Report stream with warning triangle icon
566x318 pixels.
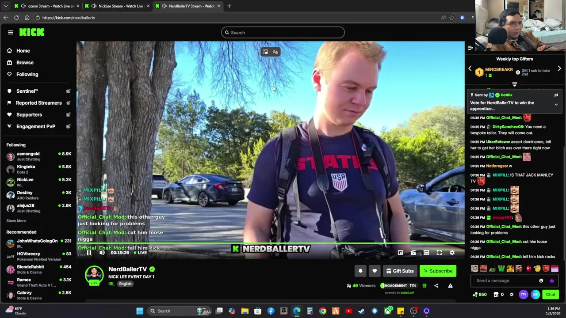450,286
